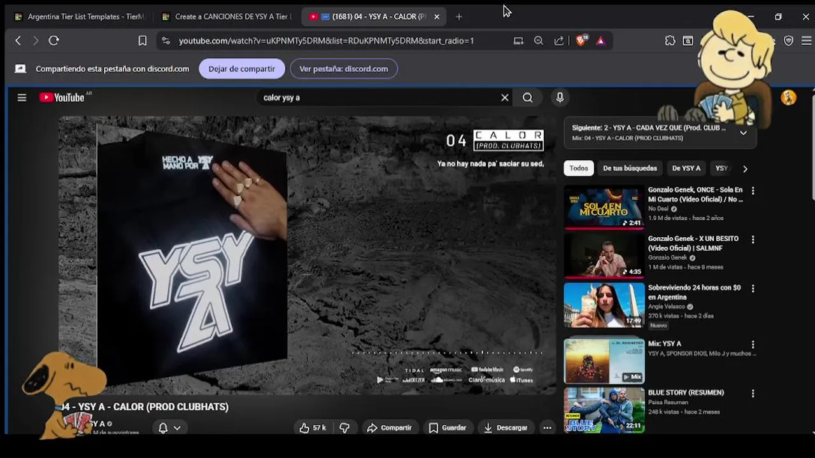Open X UN BESITO video thumbnail
Screen dimensions: 815x458
604,255
